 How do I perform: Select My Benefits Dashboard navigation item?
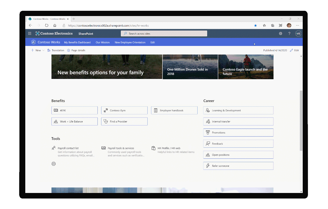(77, 42)
